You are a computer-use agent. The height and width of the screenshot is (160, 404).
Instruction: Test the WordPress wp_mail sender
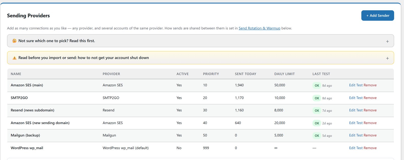pos(359,148)
